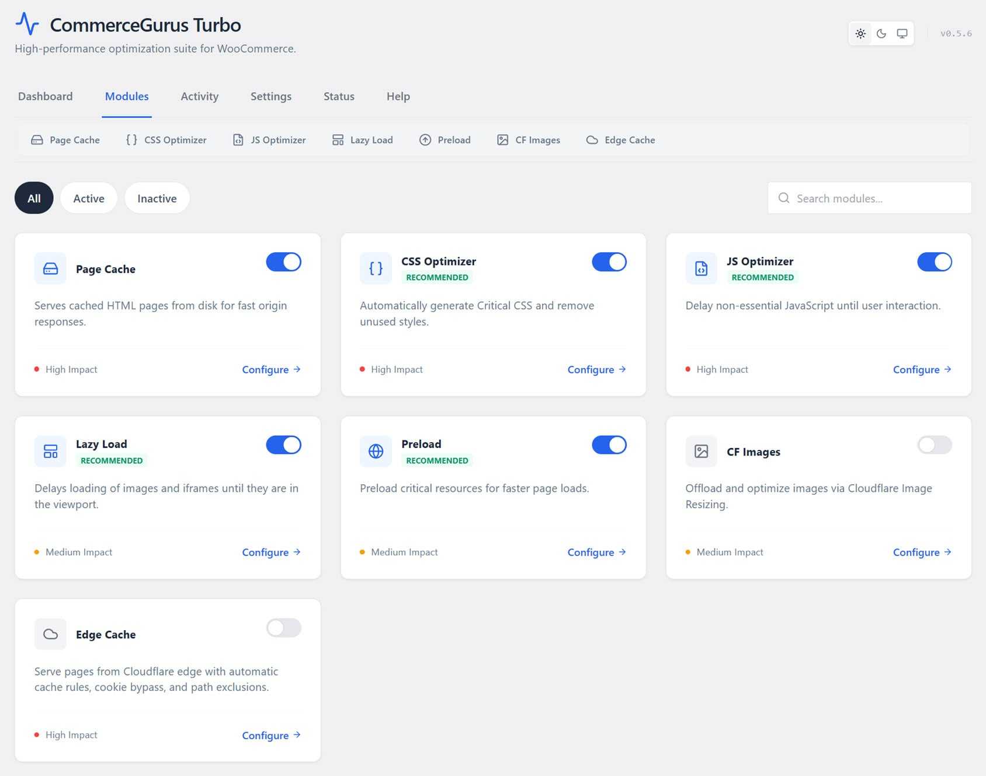Disable the Lazy Load toggle
Image resolution: width=986 pixels, height=776 pixels.
pyautogui.click(x=284, y=445)
